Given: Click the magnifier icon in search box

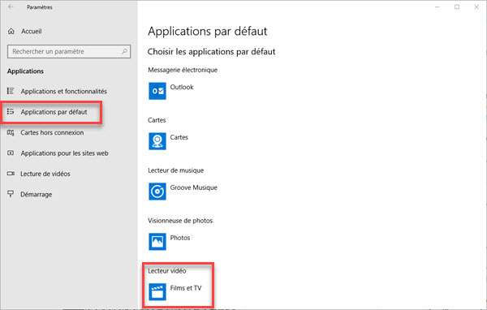Looking at the screenshot, I should click(124, 51).
